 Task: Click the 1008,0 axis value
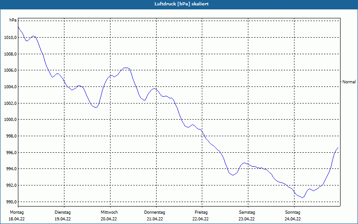pyautogui.click(x=10, y=54)
